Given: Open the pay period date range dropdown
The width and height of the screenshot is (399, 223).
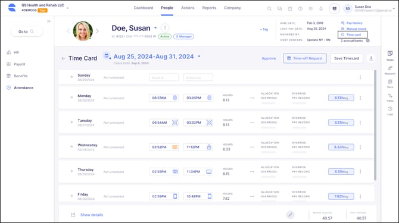Looking at the screenshot, I should [199, 56].
